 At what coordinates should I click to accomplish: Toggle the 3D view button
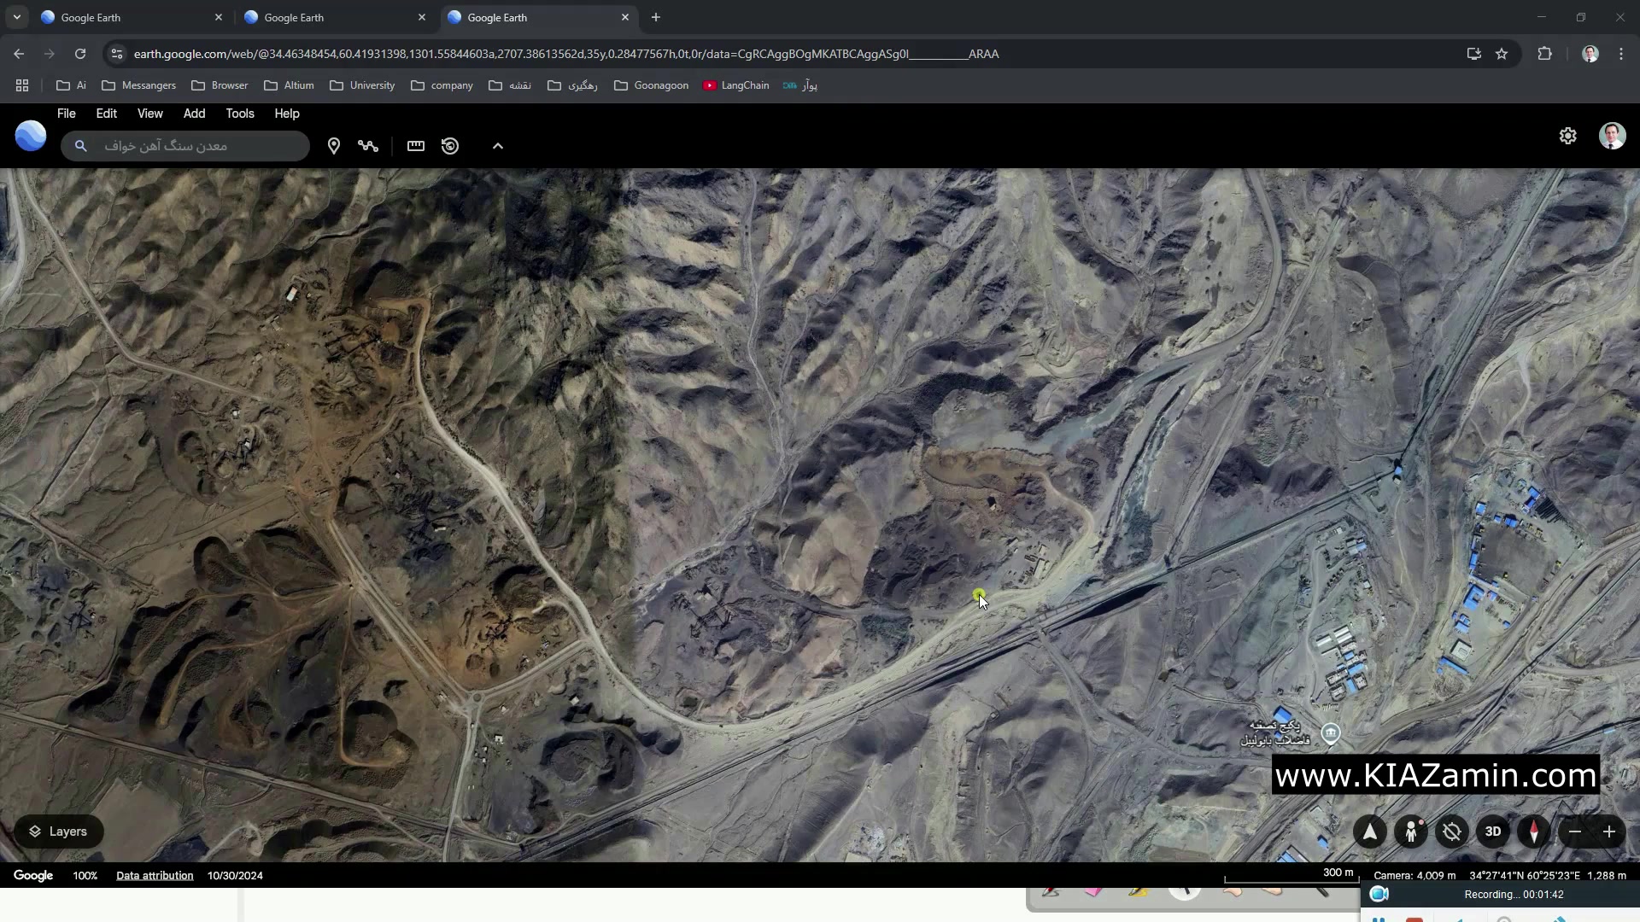pos(1493,832)
